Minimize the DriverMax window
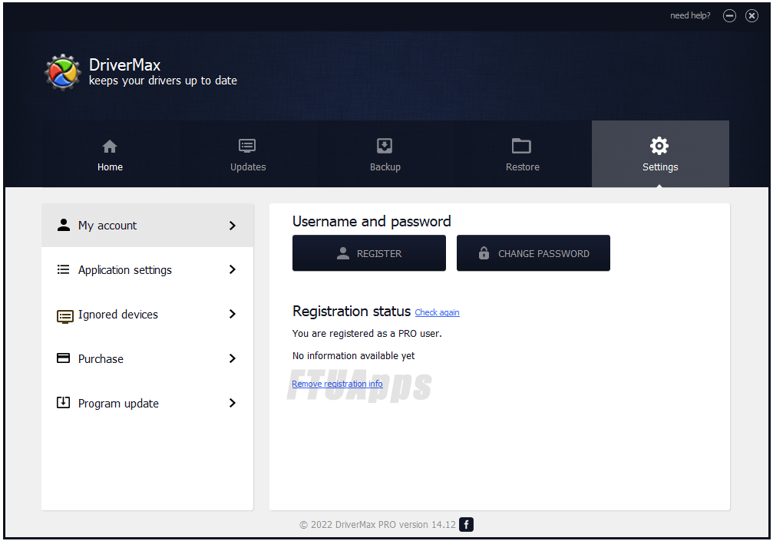773x541 pixels. (x=729, y=16)
